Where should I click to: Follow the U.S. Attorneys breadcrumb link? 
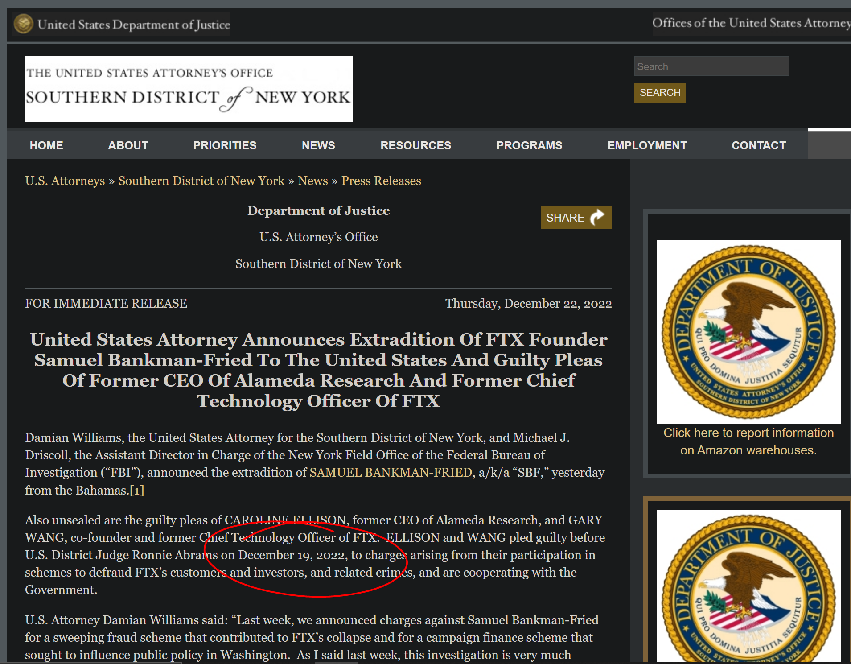tap(65, 181)
